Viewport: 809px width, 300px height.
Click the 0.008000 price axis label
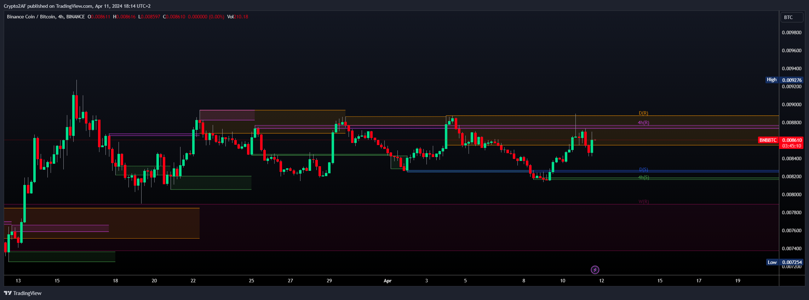coord(792,194)
